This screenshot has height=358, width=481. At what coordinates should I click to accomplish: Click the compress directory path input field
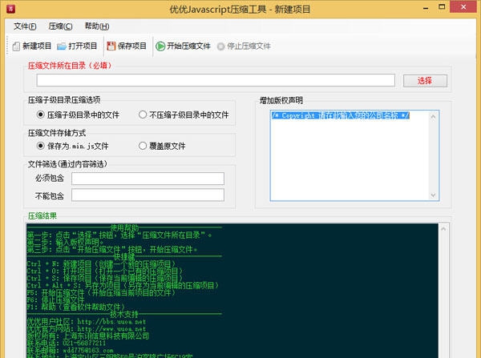click(216, 80)
